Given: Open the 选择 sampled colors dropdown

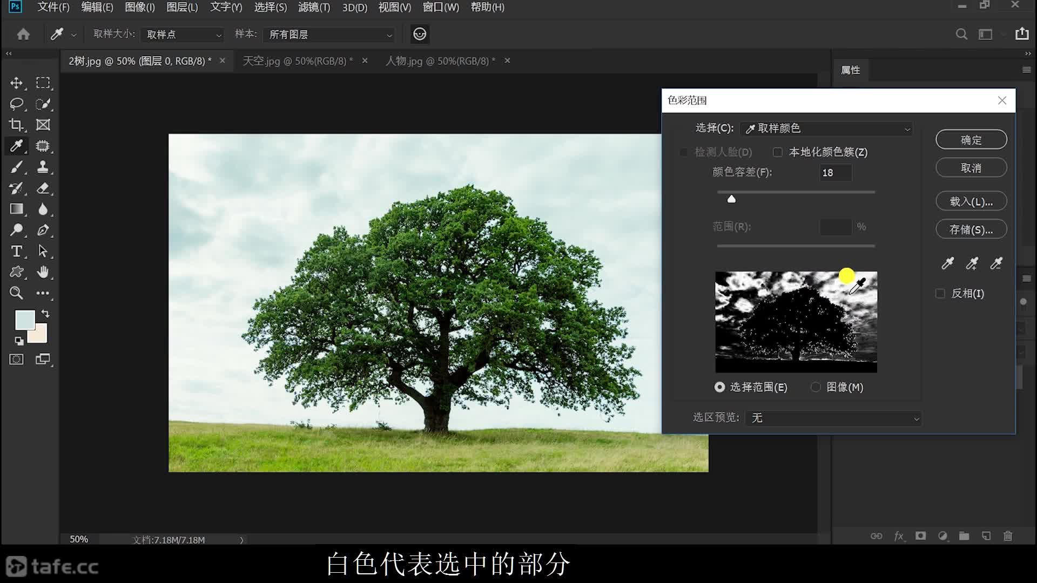Looking at the screenshot, I should [x=826, y=128].
